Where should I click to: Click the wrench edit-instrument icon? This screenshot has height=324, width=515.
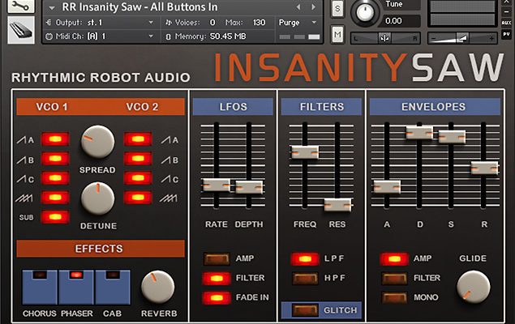pos(20,6)
